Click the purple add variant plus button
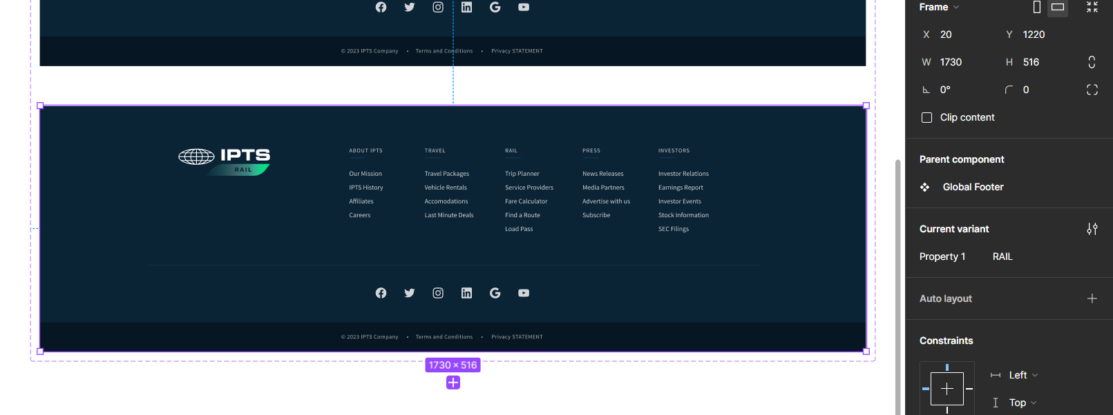This screenshot has width=1113, height=415. click(453, 383)
